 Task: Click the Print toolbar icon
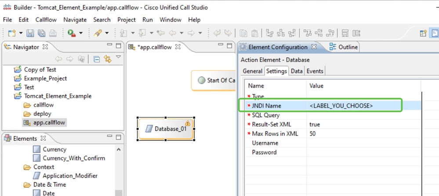[x=53, y=33]
